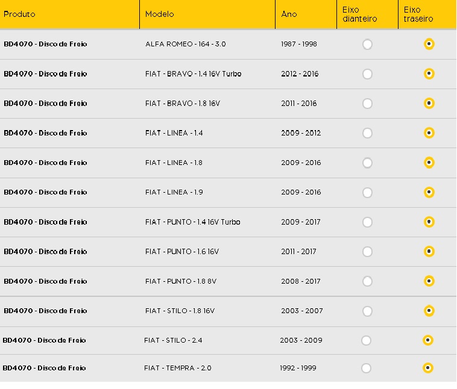Select rear axle radio for Punto 1.8 8V
This screenshot has width=457, height=389.
tap(429, 281)
